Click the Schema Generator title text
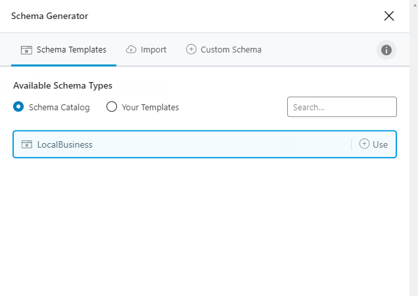418x296 pixels. click(x=49, y=16)
